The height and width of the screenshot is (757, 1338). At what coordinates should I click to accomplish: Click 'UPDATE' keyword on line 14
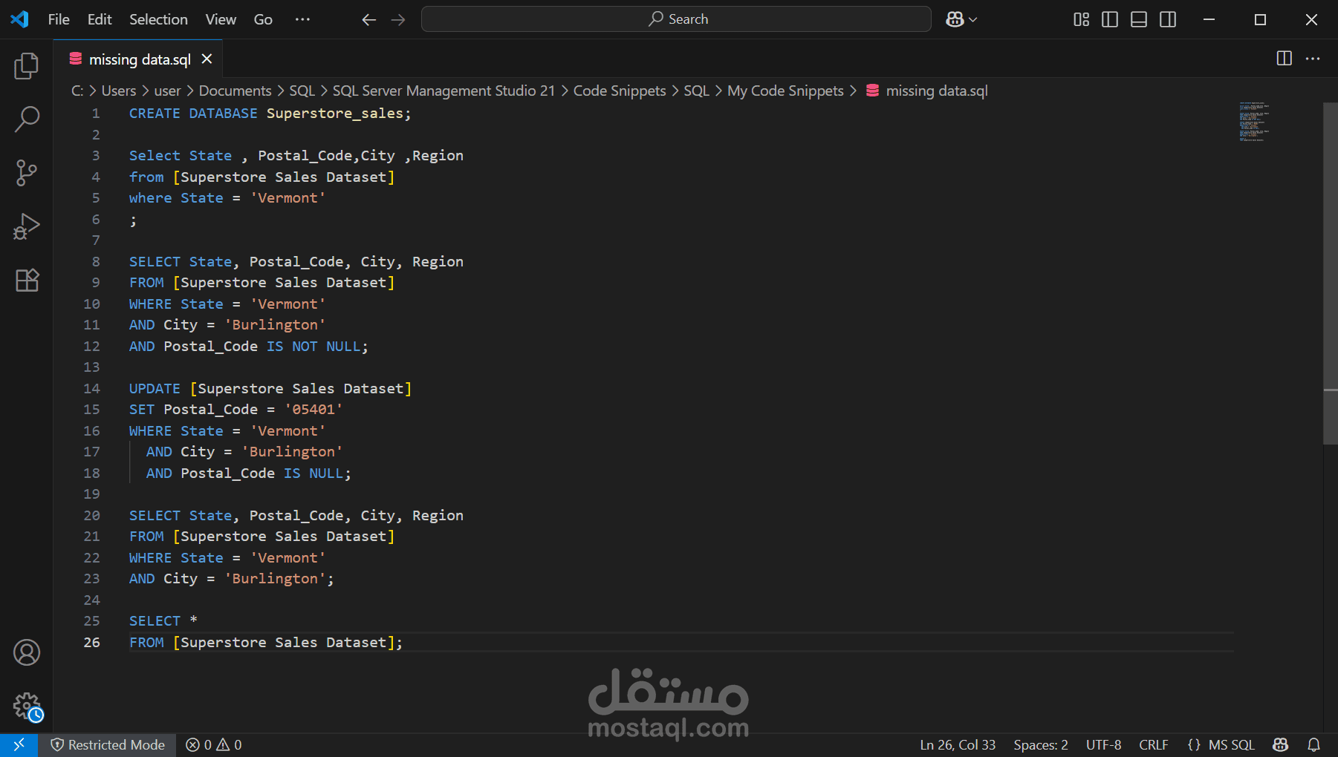tap(155, 388)
